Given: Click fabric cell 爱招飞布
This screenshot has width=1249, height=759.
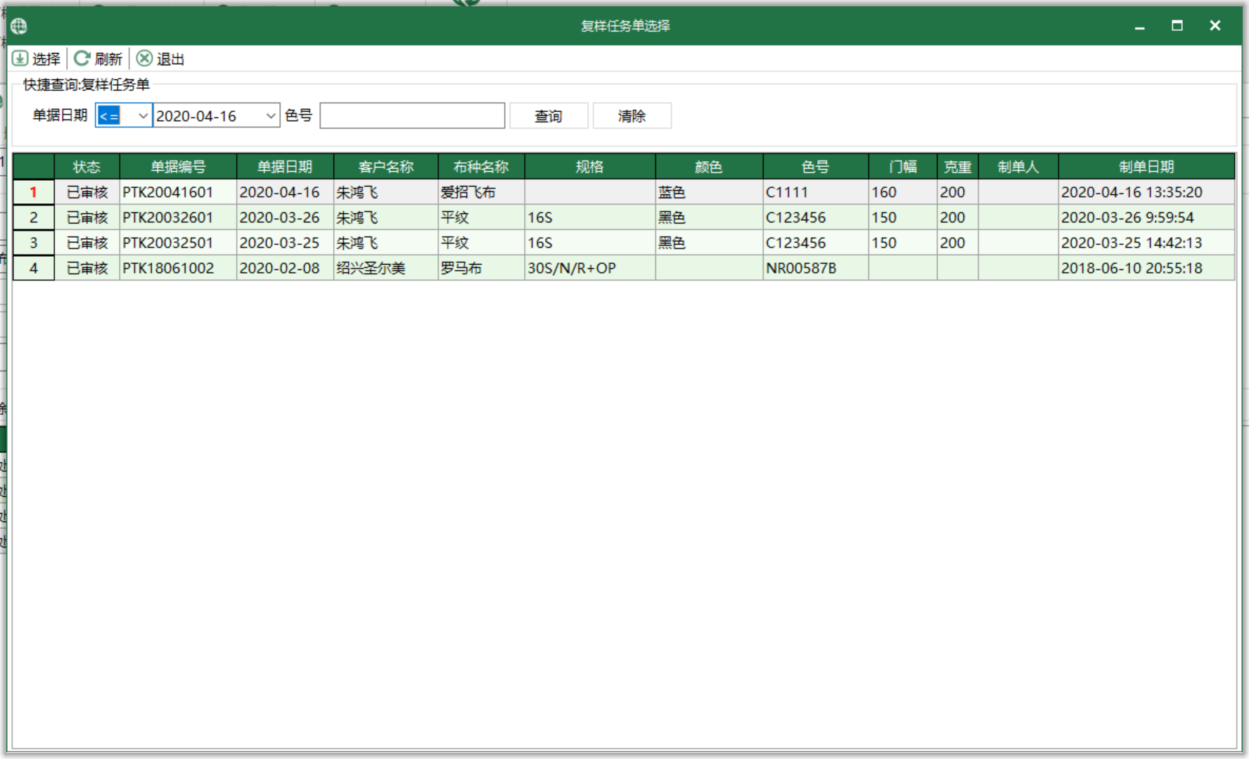Looking at the screenshot, I should tap(481, 192).
